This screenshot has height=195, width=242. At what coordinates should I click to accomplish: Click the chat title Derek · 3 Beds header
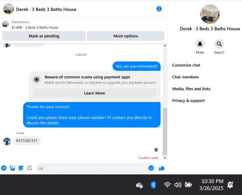coord(46,9)
